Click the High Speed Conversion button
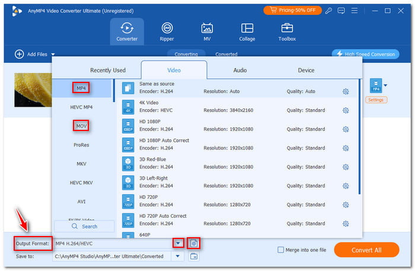This screenshot has height=271, width=415. coord(366,54)
